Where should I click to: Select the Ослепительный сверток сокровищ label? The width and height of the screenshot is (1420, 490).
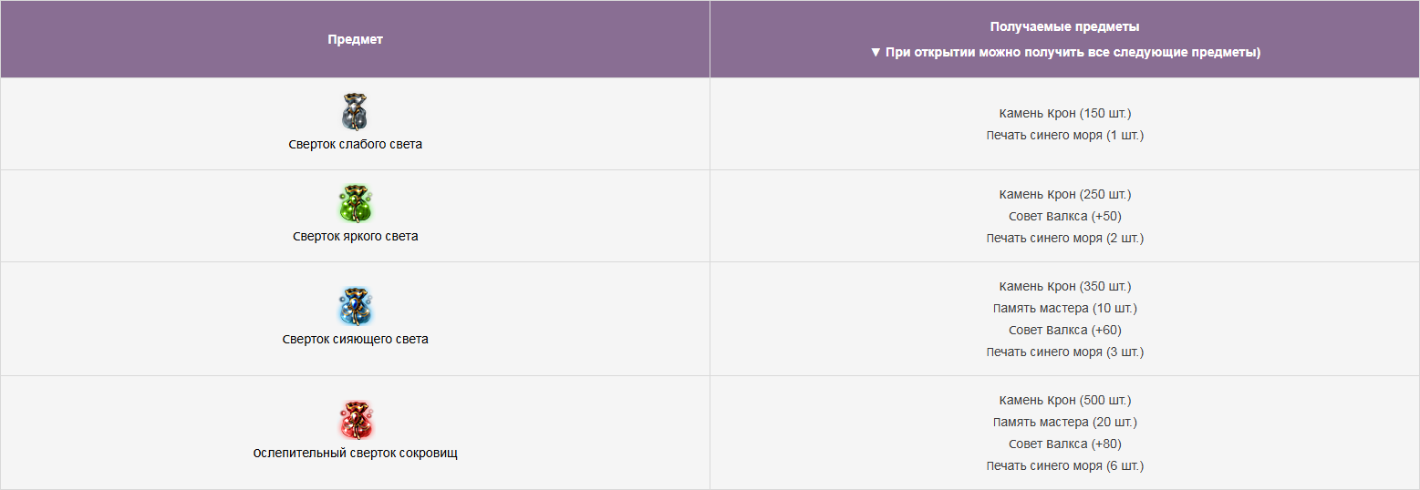coord(356,453)
